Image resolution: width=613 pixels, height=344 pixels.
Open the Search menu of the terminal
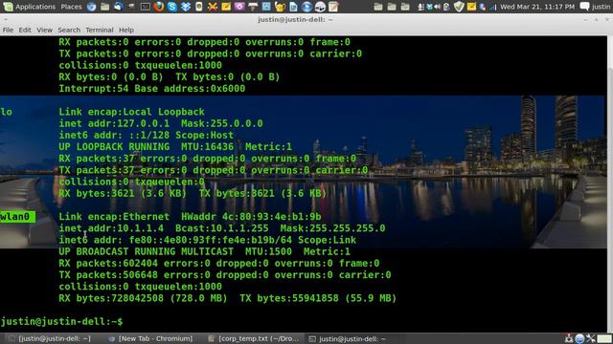coord(69,30)
